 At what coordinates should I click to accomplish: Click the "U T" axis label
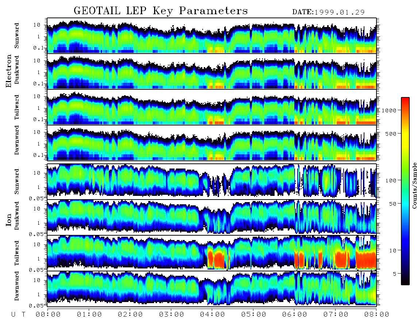[18, 314]
